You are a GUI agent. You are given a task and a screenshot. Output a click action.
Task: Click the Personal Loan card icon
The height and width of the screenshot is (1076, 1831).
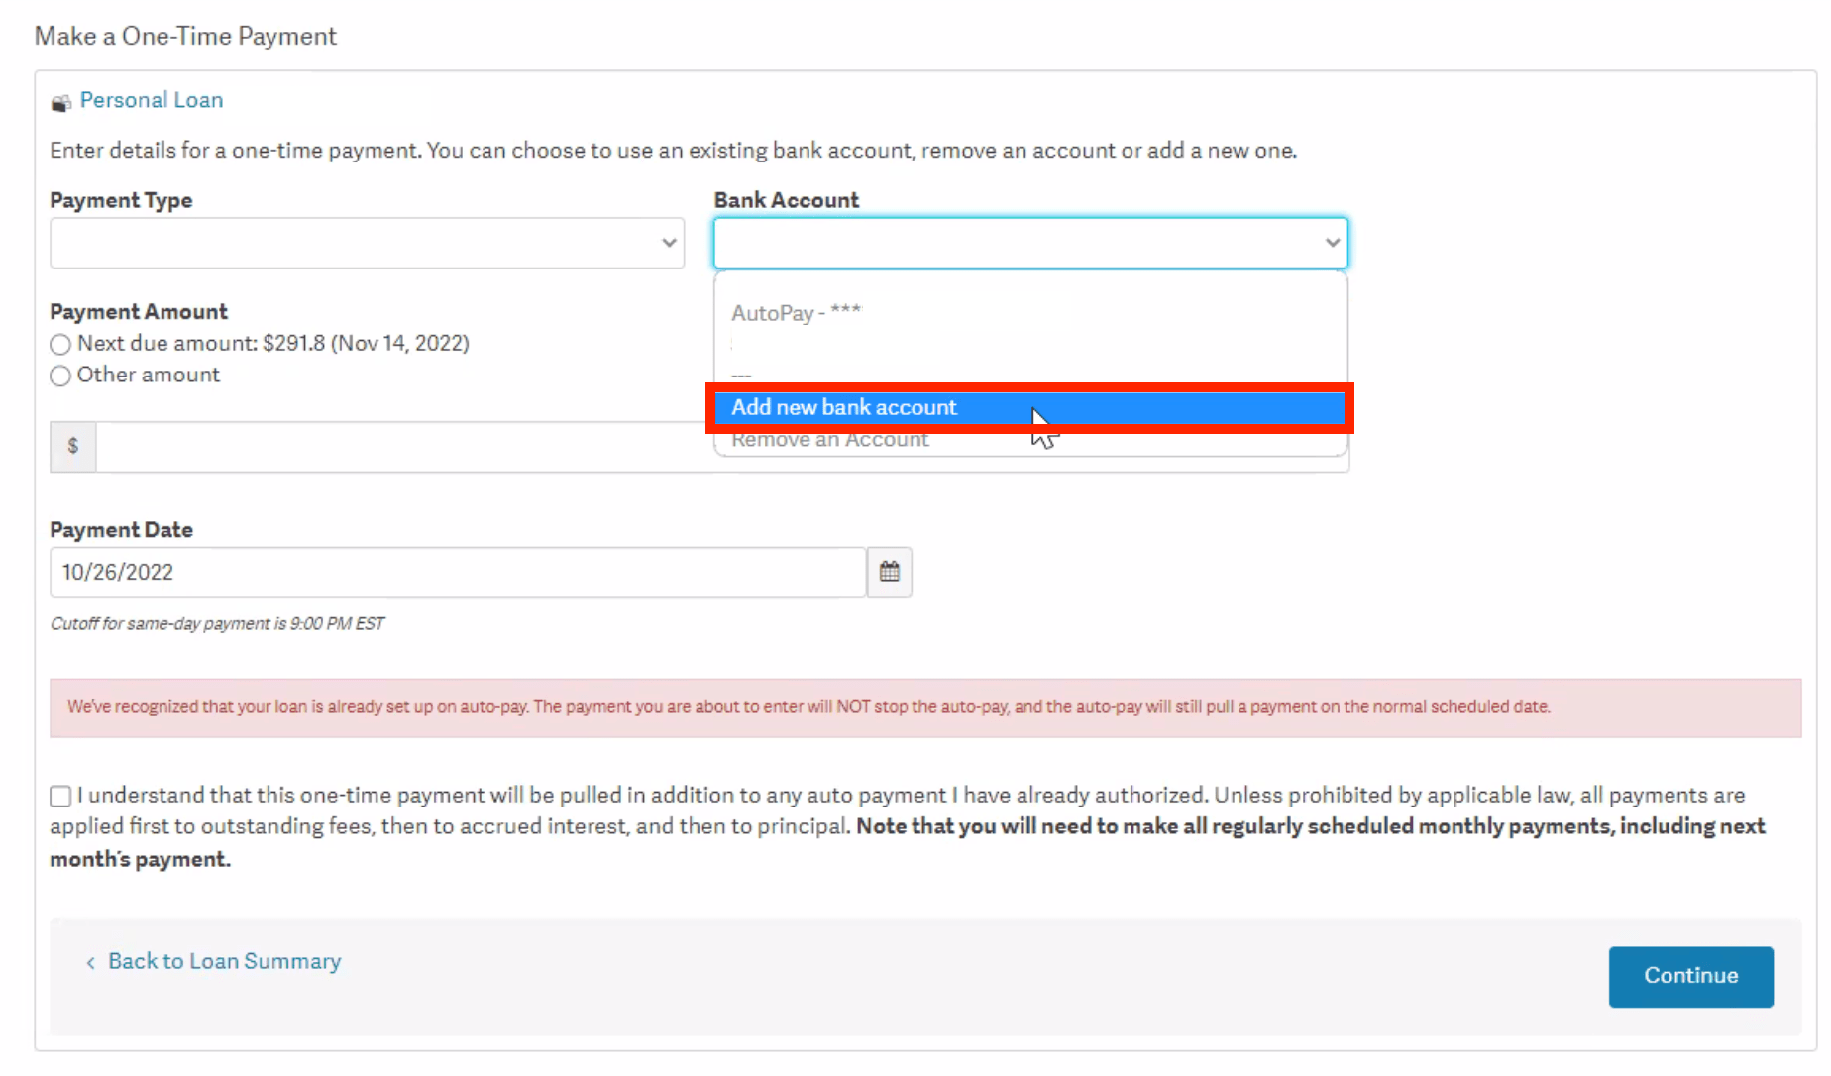pyautogui.click(x=59, y=100)
